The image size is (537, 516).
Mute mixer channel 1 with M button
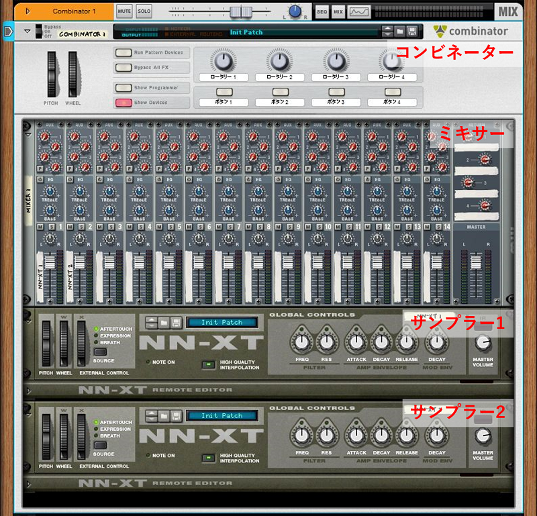[x=40, y=227]
